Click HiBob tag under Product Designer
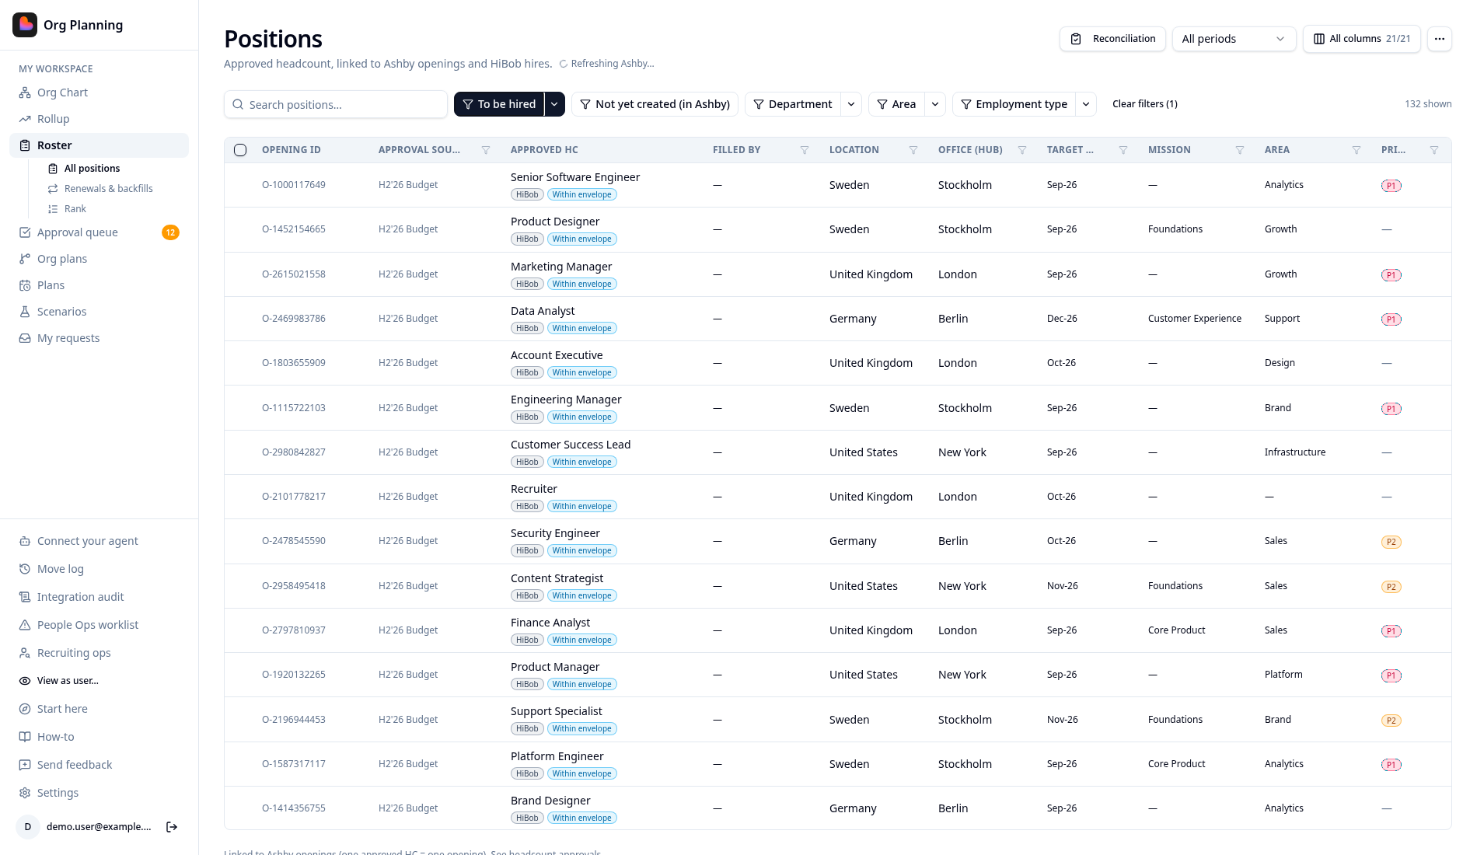1477x855 pixels. pos(527,239)
